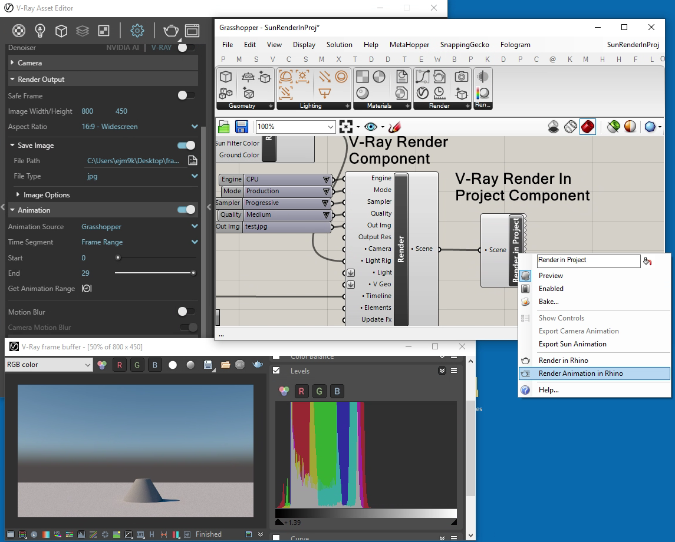Open Grasshopper Solution menu
Image resolution: width=675 pixels, height=542 pixels.
pos(339,45)
